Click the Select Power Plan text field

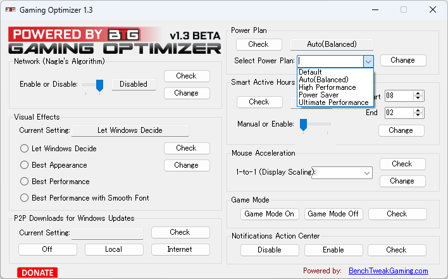(330, 61)
